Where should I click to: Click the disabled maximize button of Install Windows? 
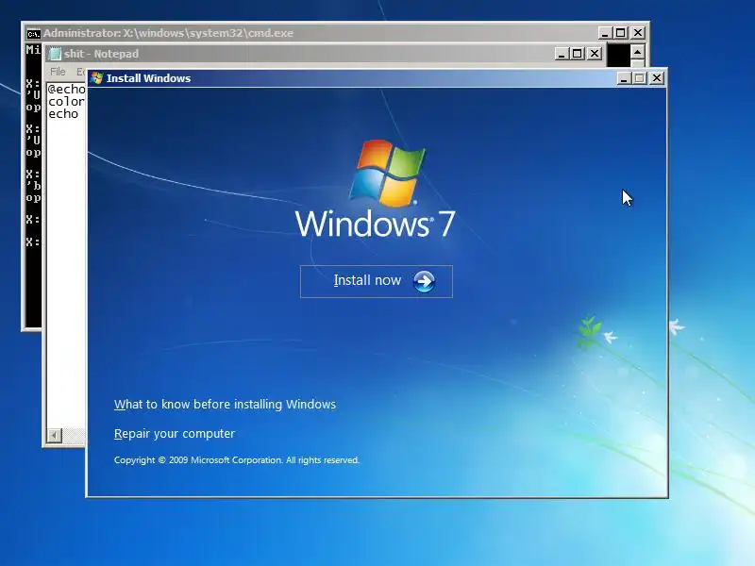point(640,78)
